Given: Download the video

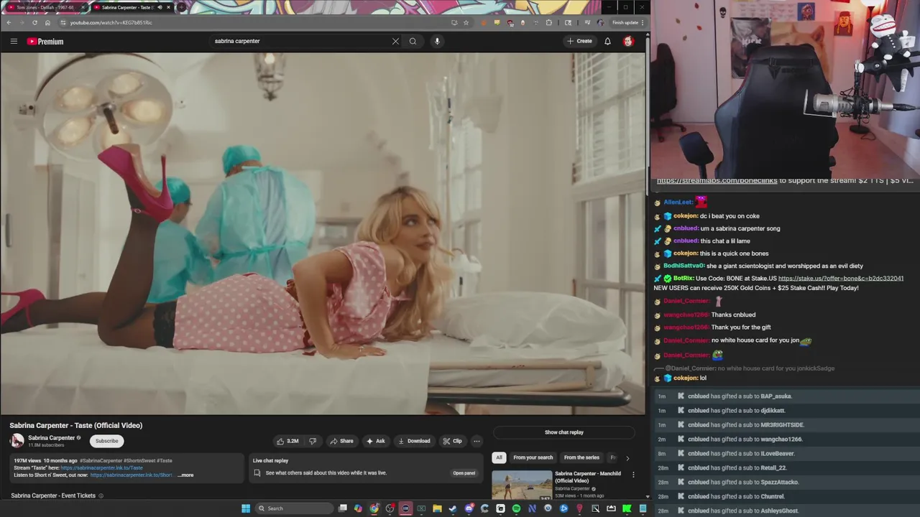Looking at the screenshot, I should pos(414,441).
